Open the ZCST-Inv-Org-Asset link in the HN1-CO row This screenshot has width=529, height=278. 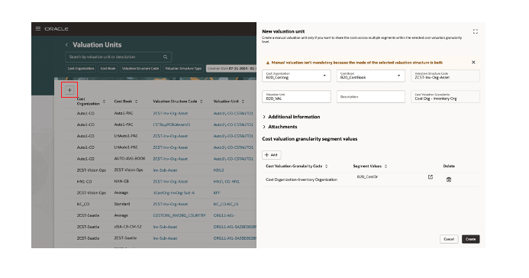pos(170,182)
